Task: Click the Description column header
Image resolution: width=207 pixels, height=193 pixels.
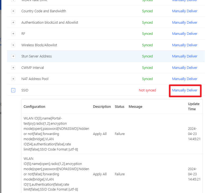Action: click(x=102, y=107)
